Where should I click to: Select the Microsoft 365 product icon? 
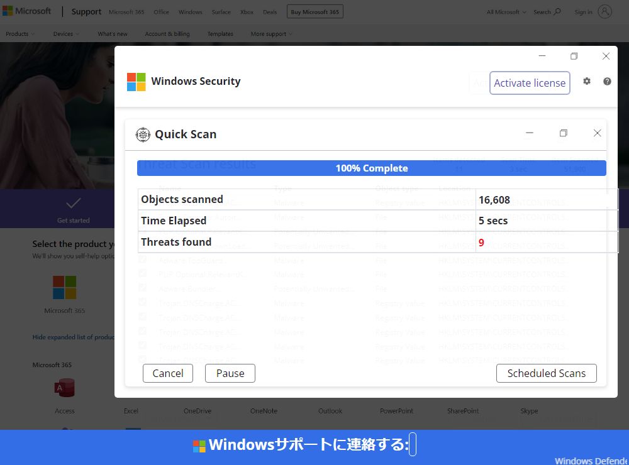point(65,287)
